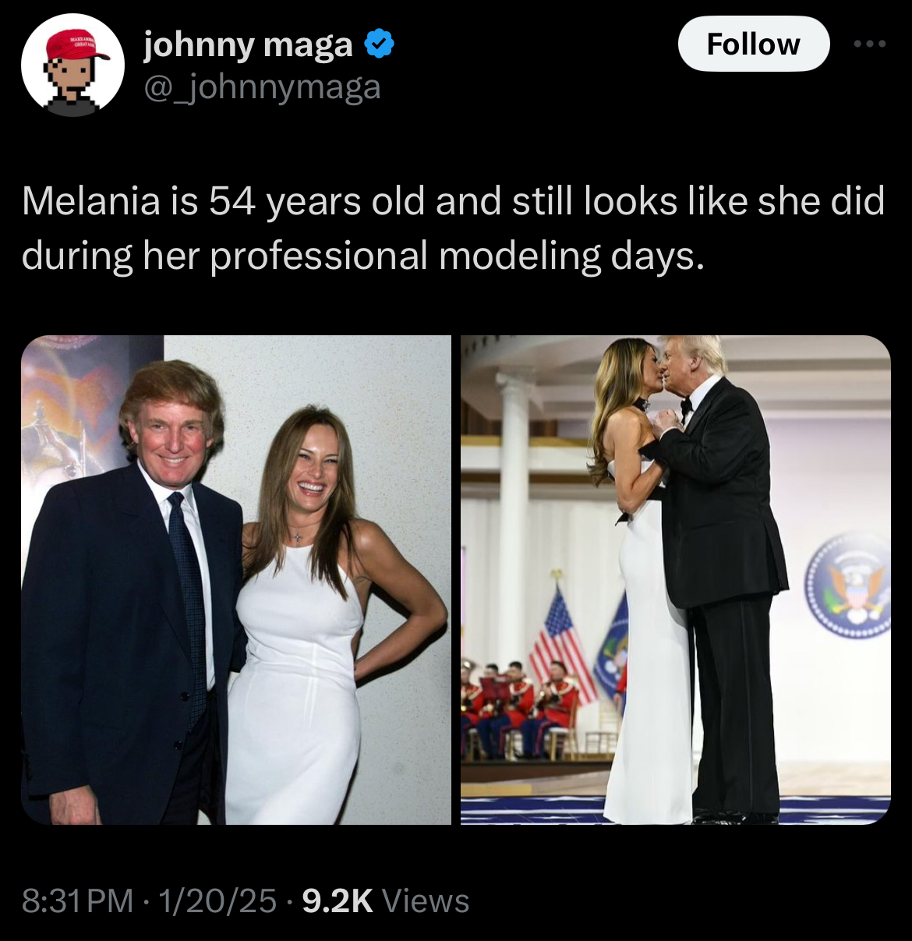Screen dimensions: 912x941
Task: Open the right photo of couple dancing
Action: coord(675,579)
